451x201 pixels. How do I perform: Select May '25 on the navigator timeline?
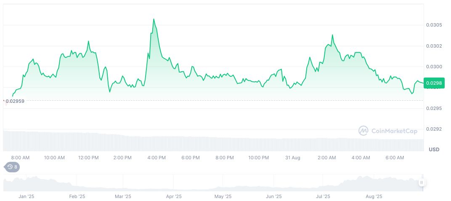click(x=223, y=196)
